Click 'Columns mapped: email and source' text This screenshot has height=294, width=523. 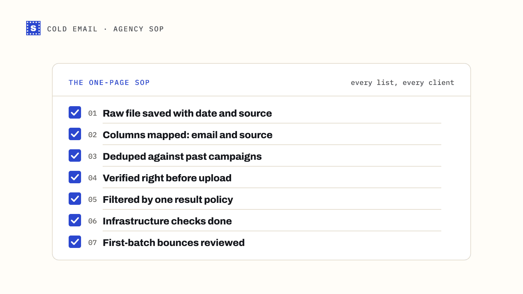pos(188,135)
